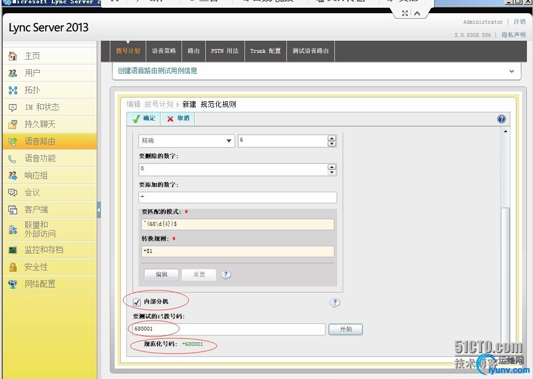
Task: Click the 响应组 response group icon
Action: [x=13, y=175]
